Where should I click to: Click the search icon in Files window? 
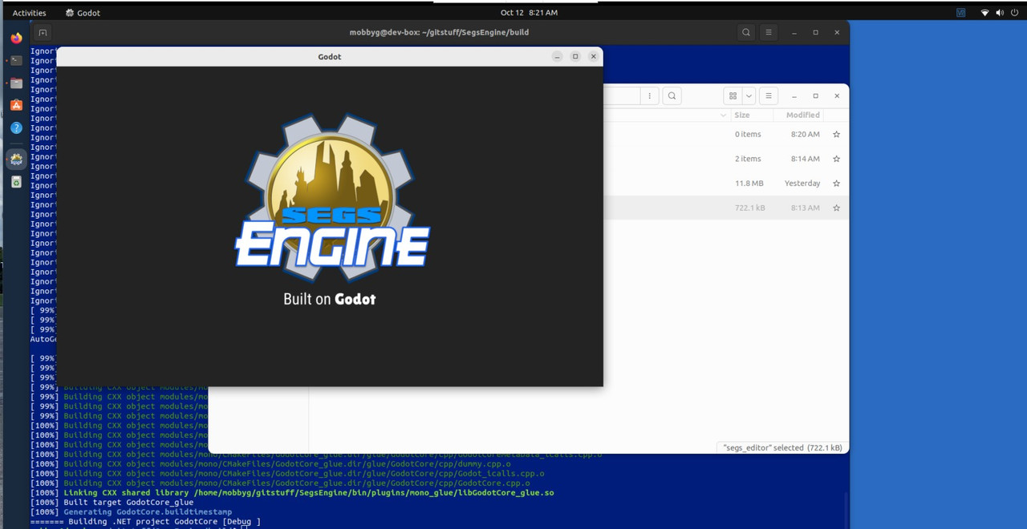pyautogui.click(x=672, y=96)
